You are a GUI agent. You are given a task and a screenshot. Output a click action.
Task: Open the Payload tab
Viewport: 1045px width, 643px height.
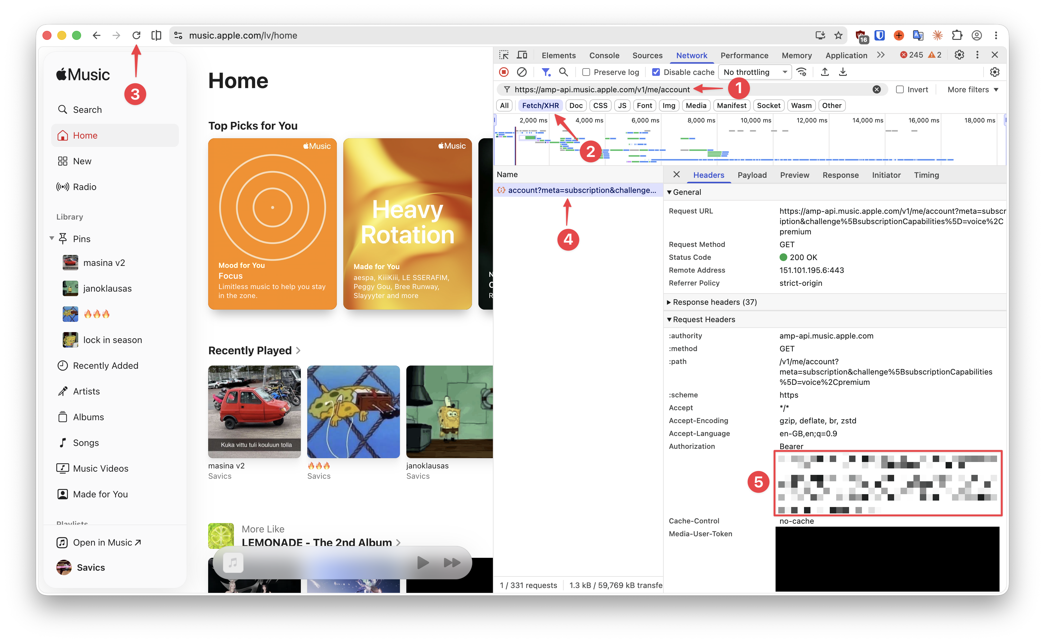tap(752, 175)
